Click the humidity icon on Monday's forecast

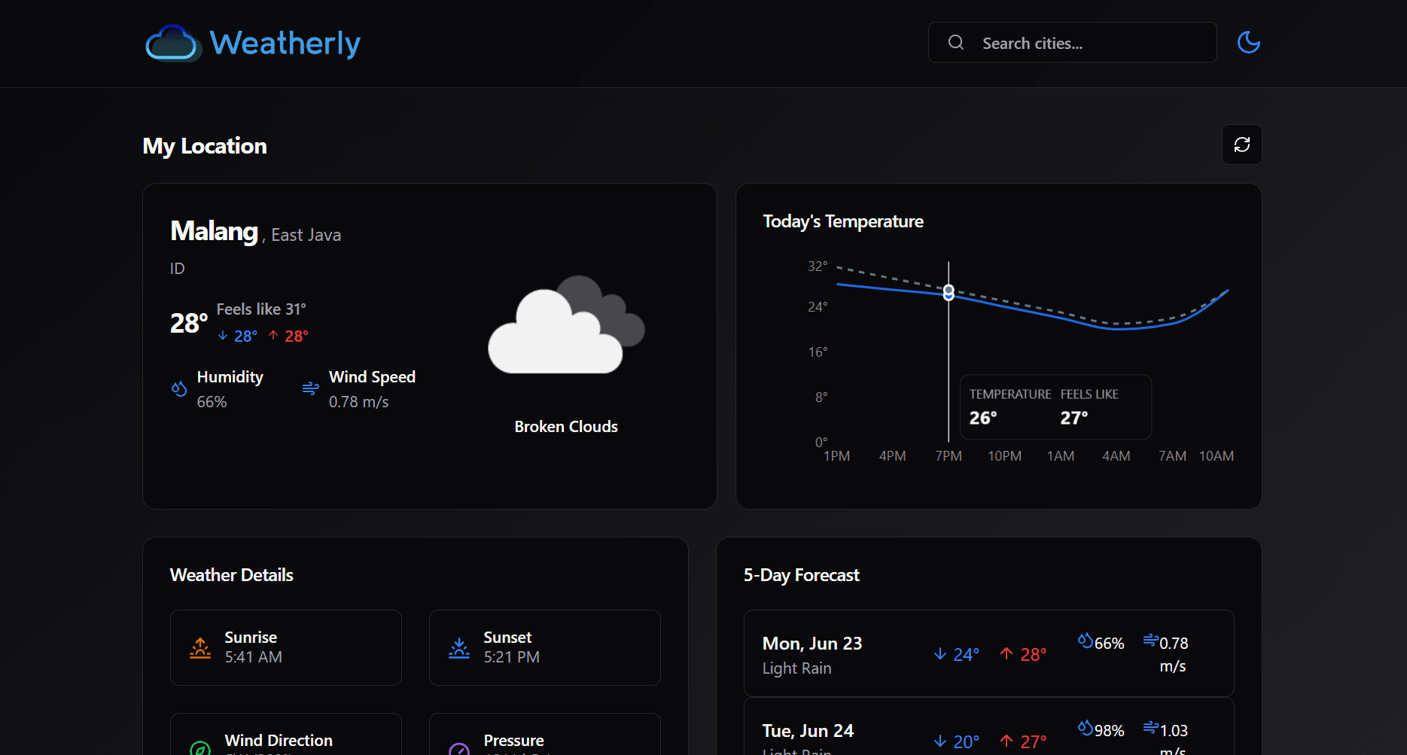[x=1086, y=641]
